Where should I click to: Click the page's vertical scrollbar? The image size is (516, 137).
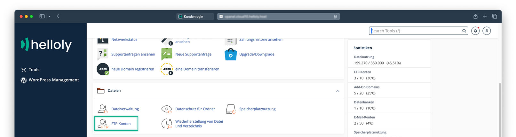click(500, 109)
